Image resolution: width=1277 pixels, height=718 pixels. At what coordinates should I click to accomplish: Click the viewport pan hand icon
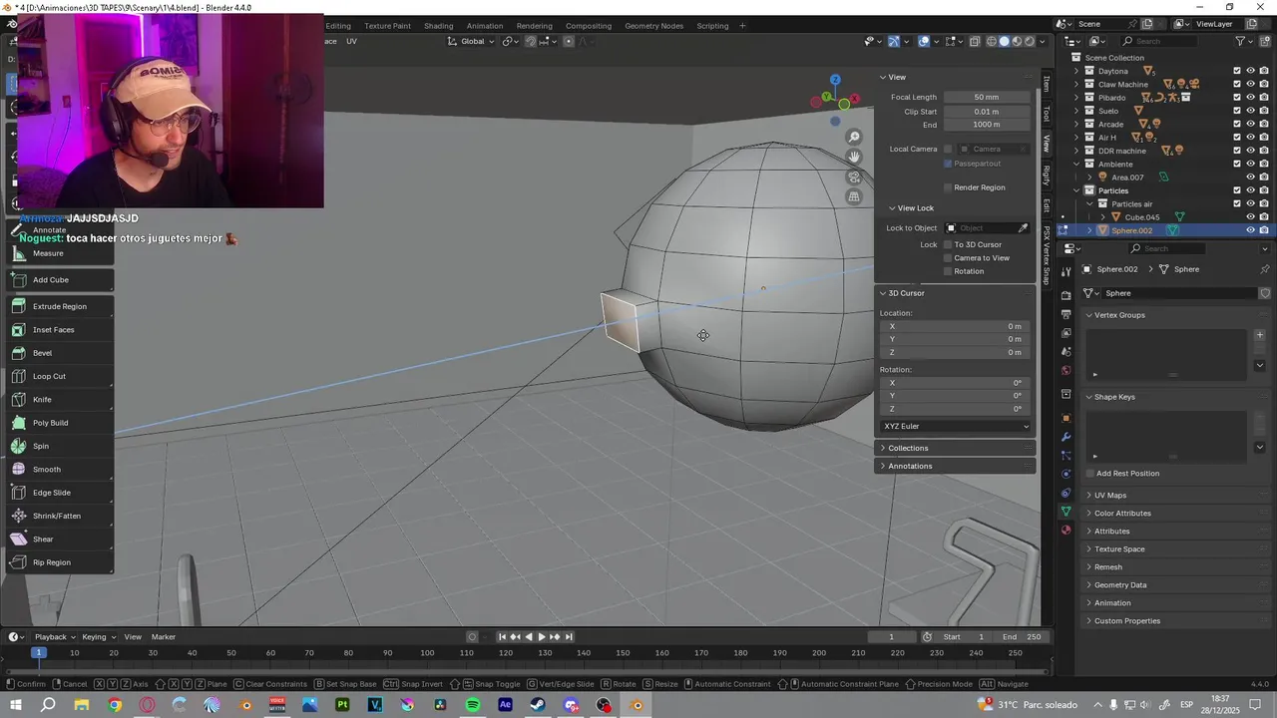pos(854,158)
